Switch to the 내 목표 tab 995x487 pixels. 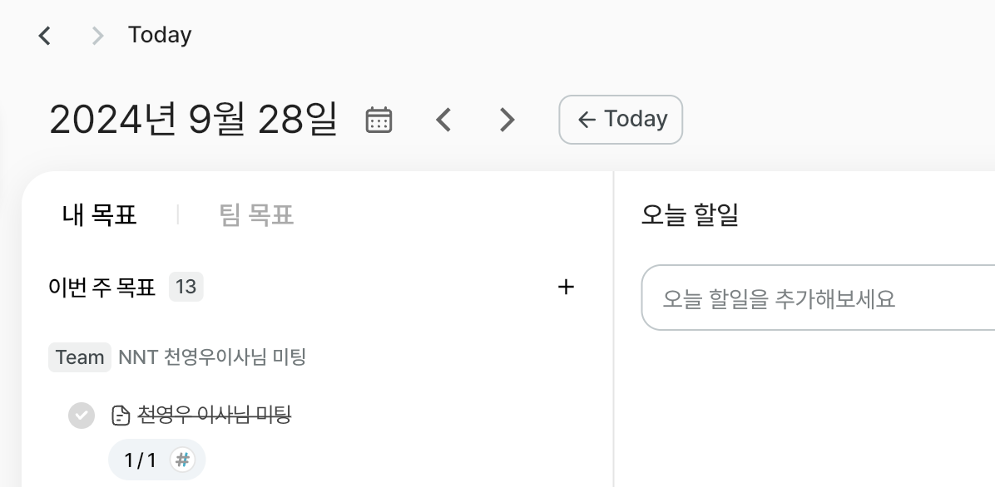[99, 215]
